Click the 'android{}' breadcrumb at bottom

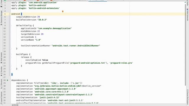(15, 105)
